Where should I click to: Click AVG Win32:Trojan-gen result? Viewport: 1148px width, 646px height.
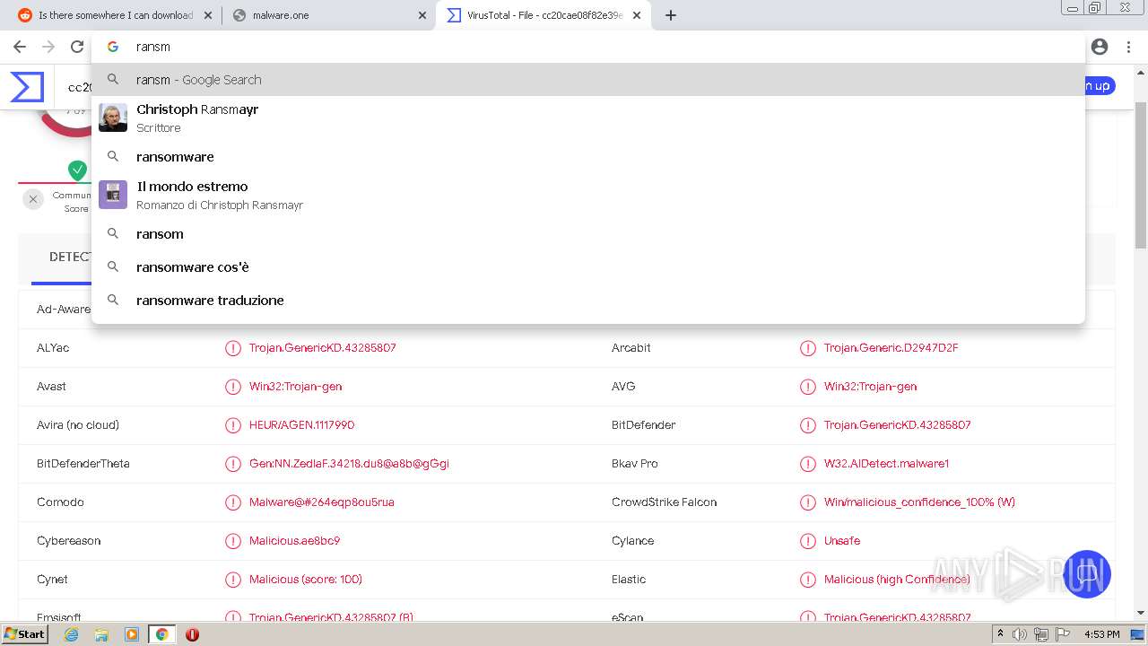[871, 387]
